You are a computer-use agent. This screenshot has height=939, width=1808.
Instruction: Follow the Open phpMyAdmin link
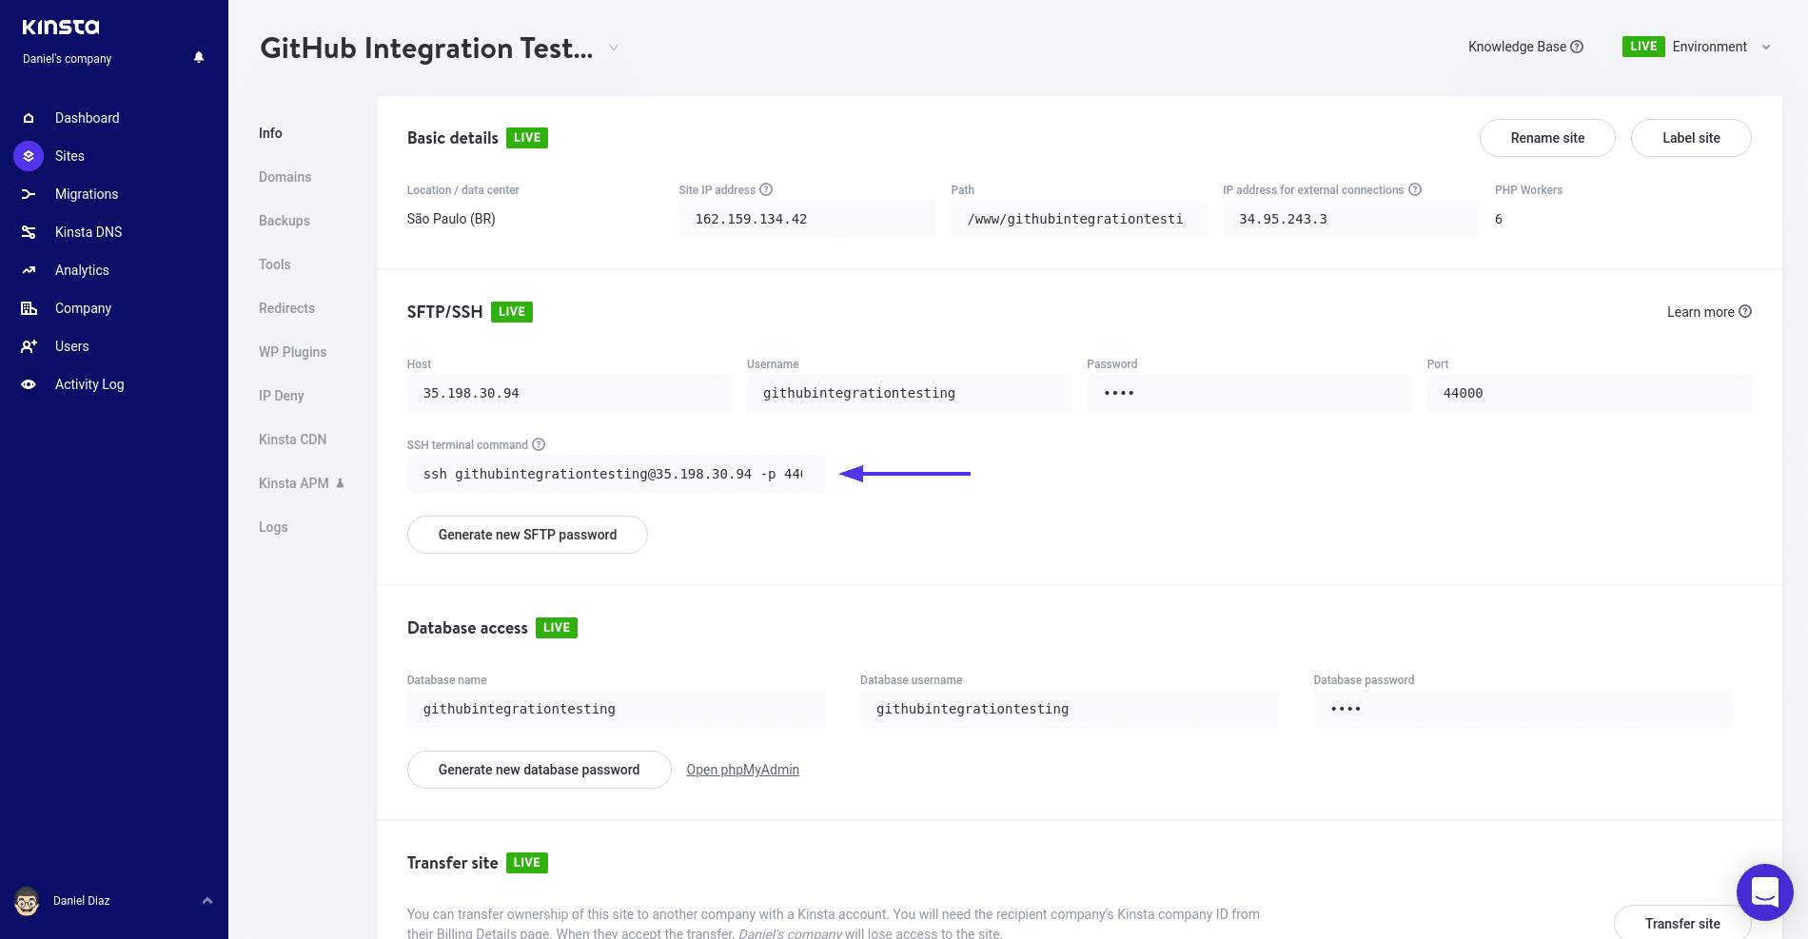tap(742, 770)
